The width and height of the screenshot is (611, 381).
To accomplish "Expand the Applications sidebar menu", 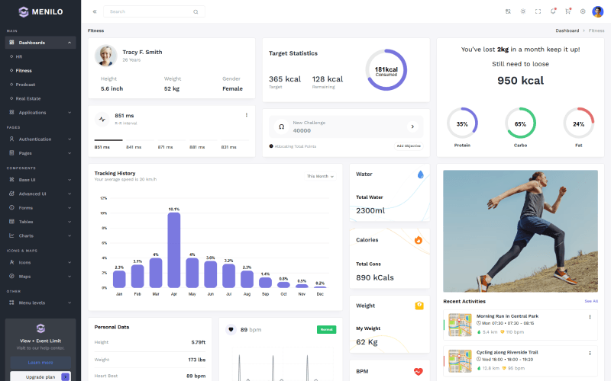I will [40, 112].
